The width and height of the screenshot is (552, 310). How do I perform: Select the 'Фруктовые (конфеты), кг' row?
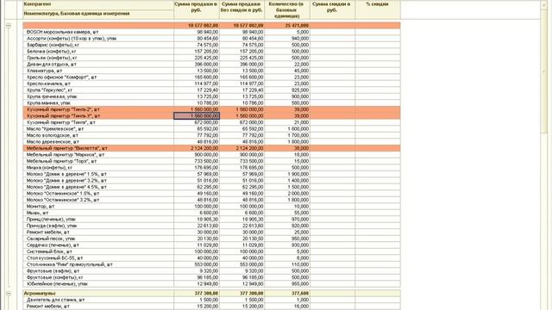coord(211,277)
